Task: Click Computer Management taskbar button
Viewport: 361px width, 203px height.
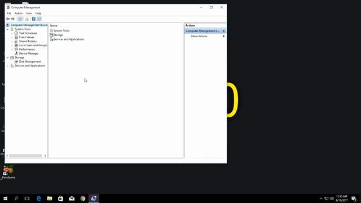Action: click(94, 198)
